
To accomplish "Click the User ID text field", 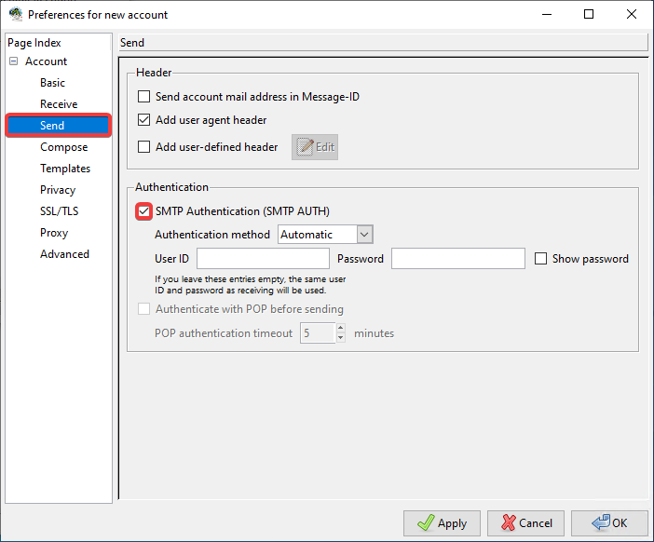I will 263,259.
